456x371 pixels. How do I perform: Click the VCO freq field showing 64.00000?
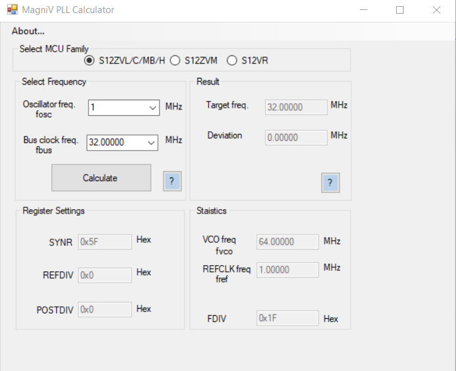point(288,242)
